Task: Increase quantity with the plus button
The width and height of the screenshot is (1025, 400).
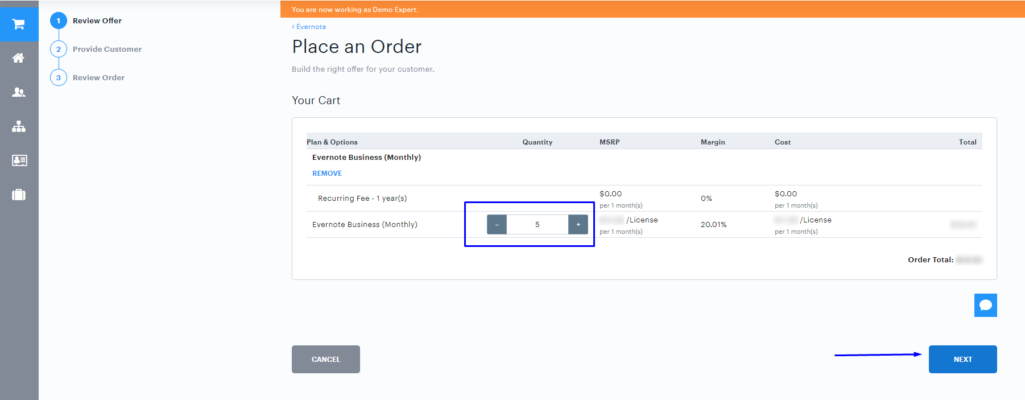Action: [578, 224]
